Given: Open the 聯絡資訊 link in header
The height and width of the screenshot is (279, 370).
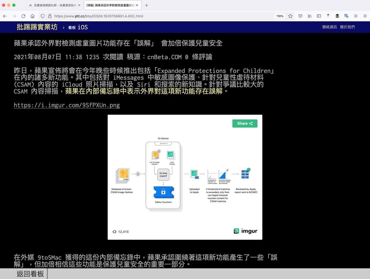Looking at the screenshot, I should 330,27.
